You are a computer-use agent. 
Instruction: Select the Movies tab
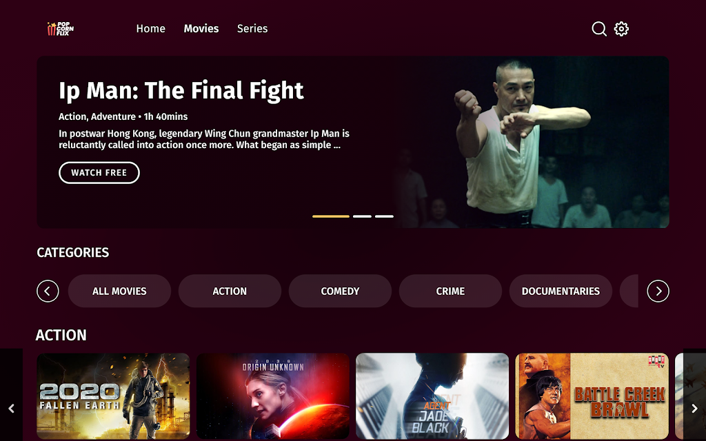click(x=201, y=28)
